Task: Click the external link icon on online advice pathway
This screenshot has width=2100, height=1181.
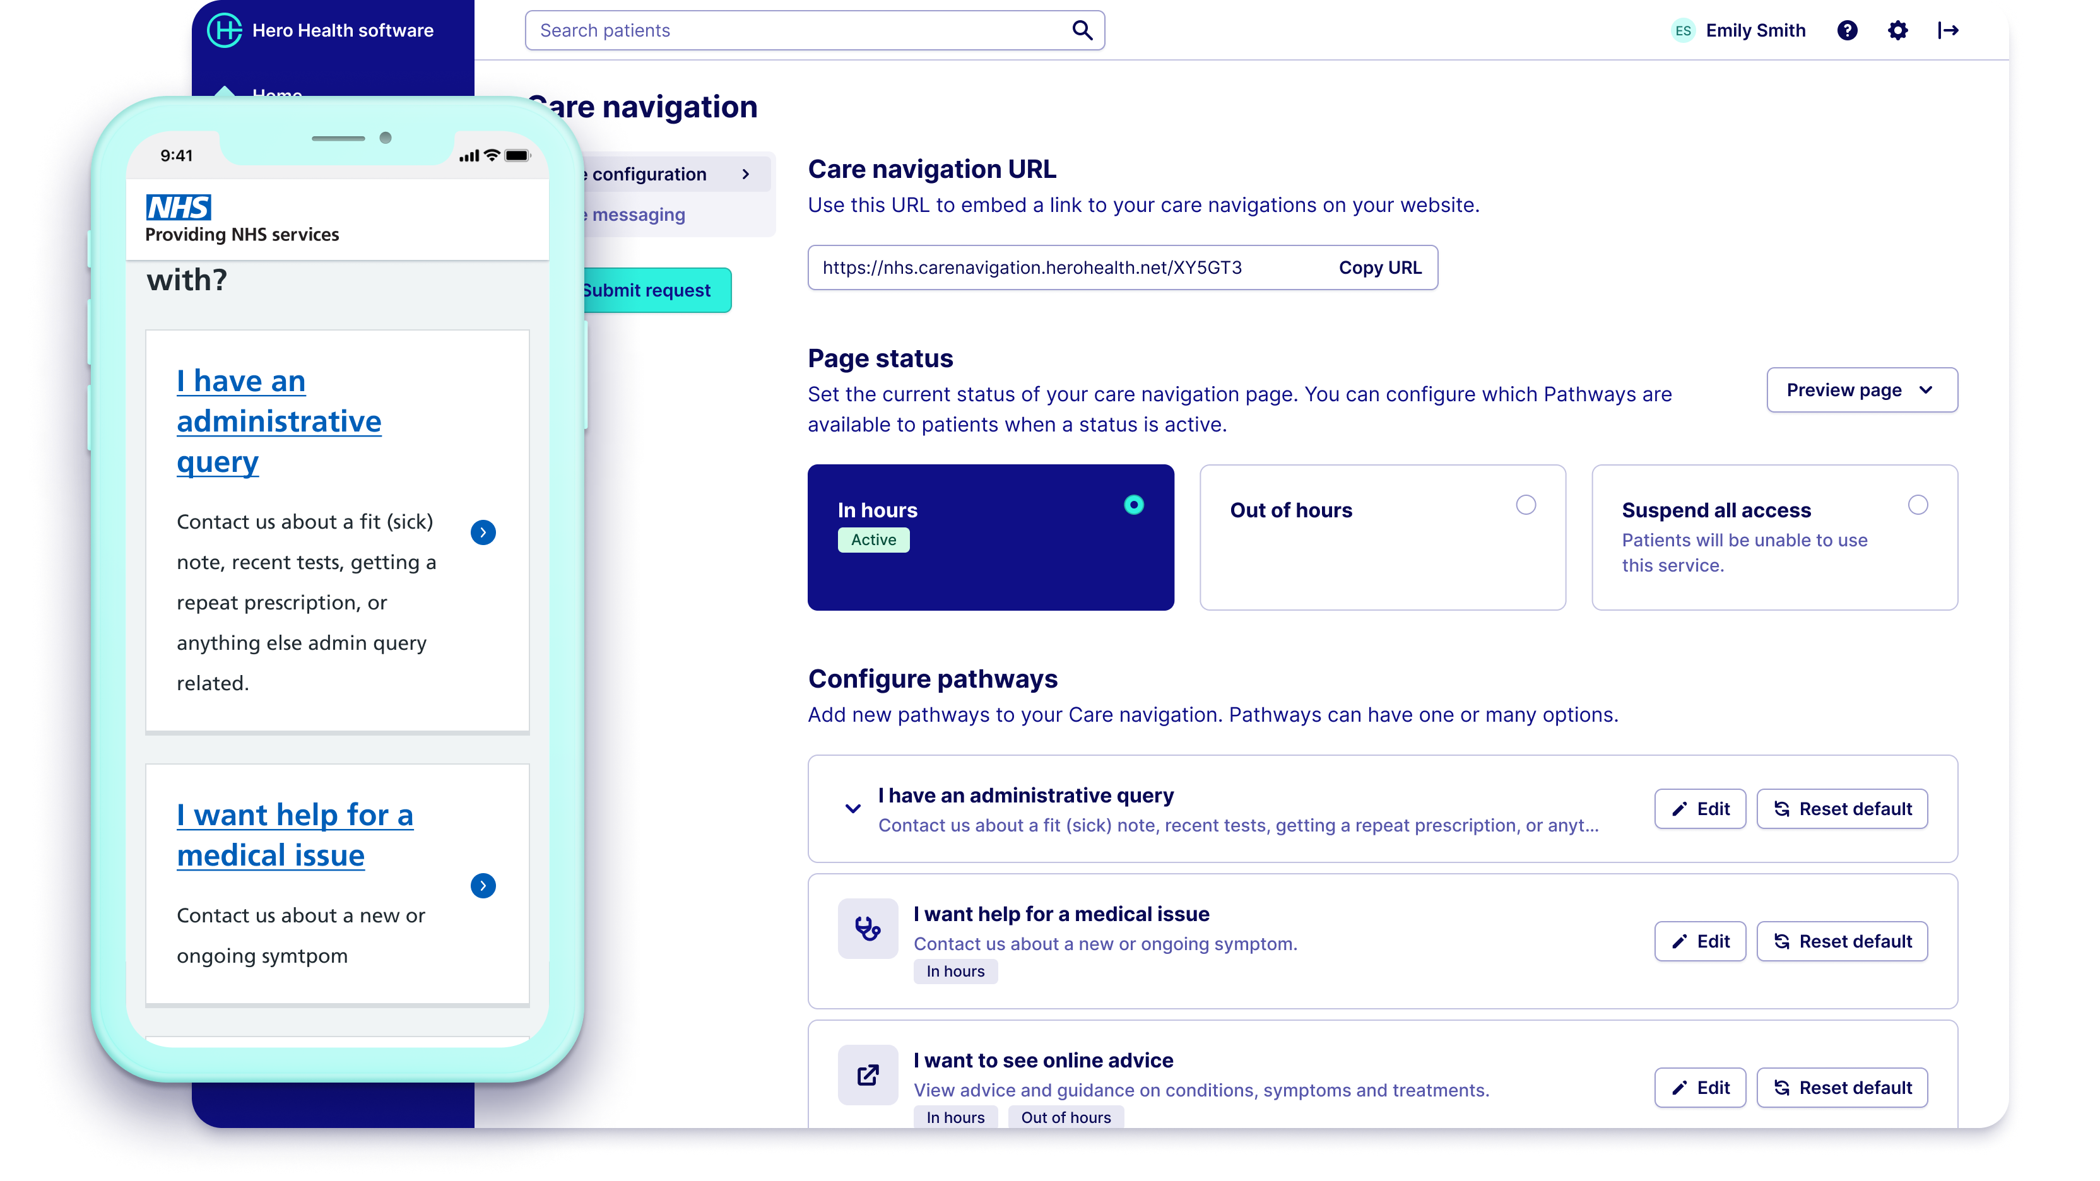Action: [x=868, y=1075]
